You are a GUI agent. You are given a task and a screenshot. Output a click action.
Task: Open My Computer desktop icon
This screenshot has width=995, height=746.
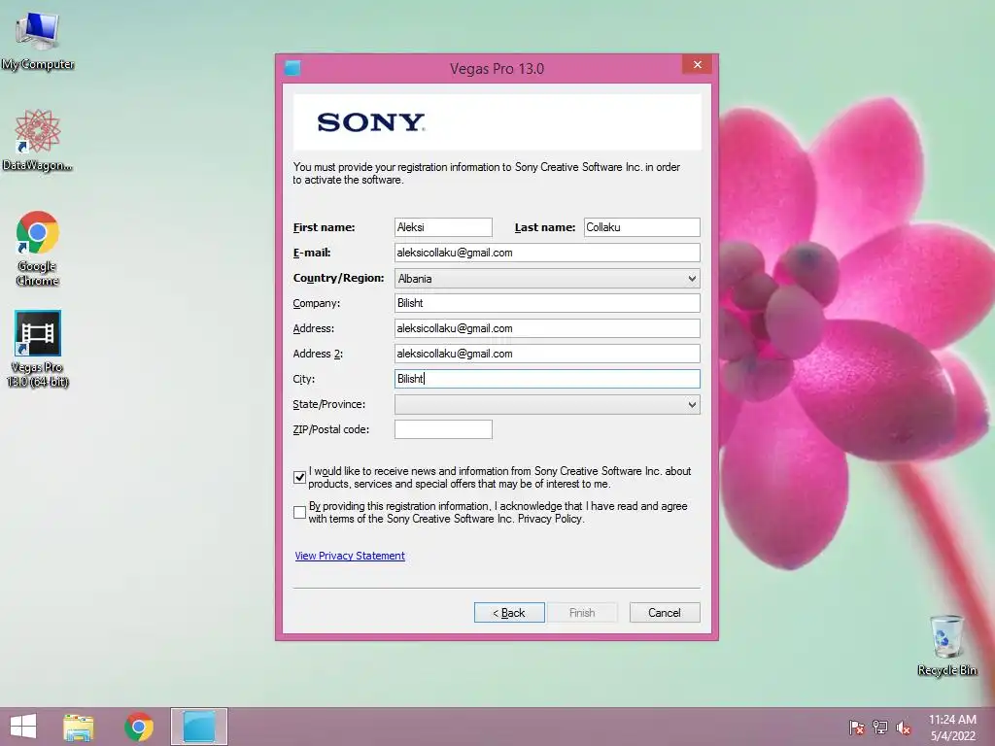point(38,41)
